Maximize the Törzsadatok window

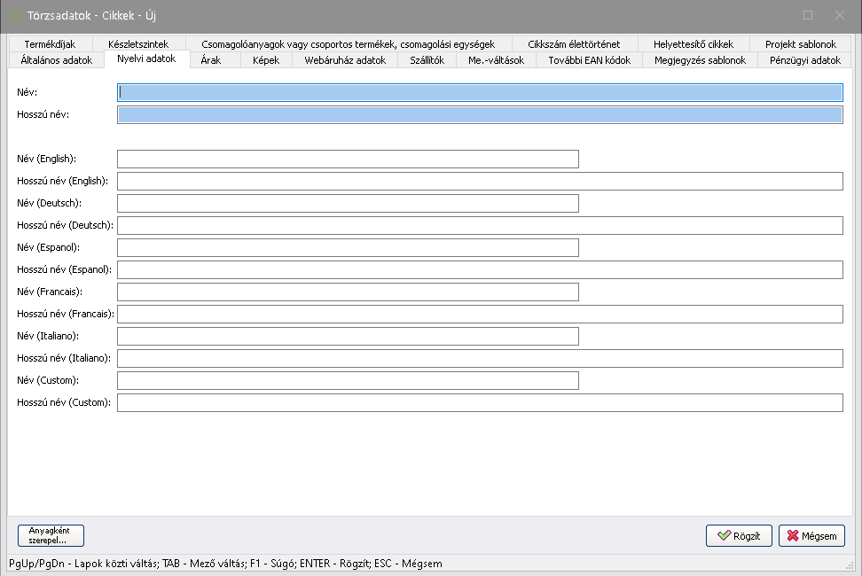[807, 15]
